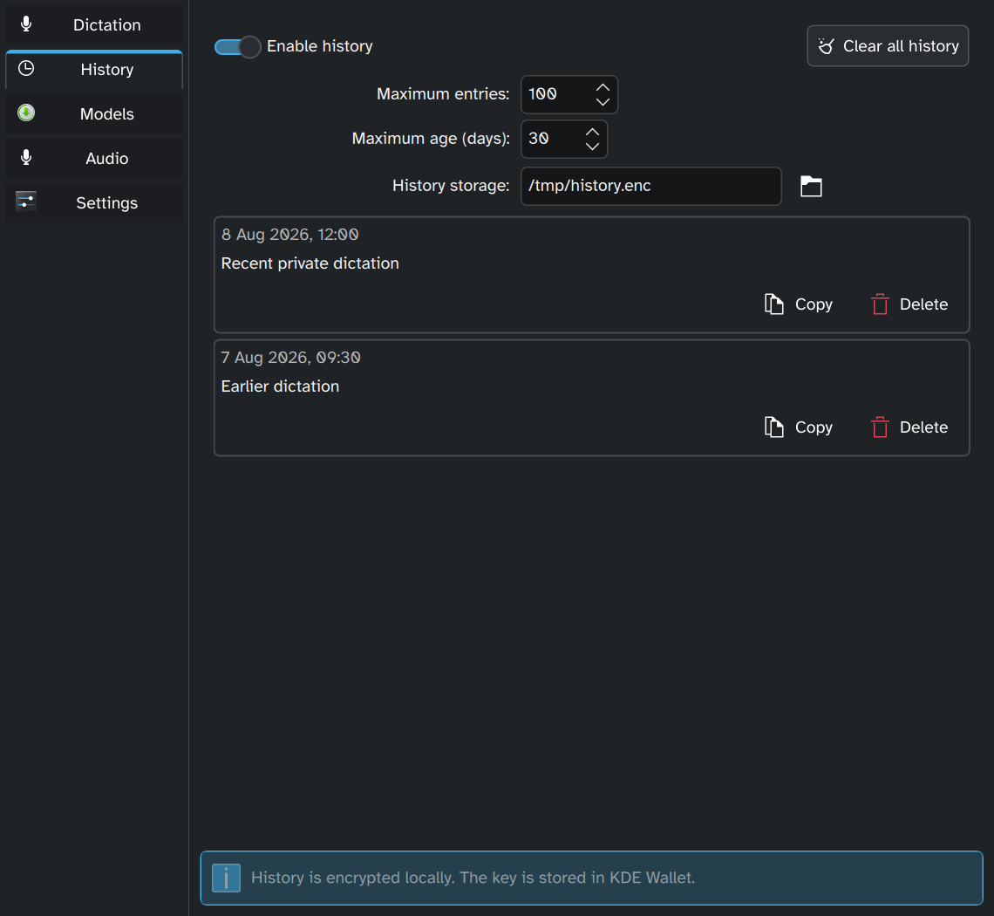Browse for history storage file with folder icon

click(x=811, y=187)
